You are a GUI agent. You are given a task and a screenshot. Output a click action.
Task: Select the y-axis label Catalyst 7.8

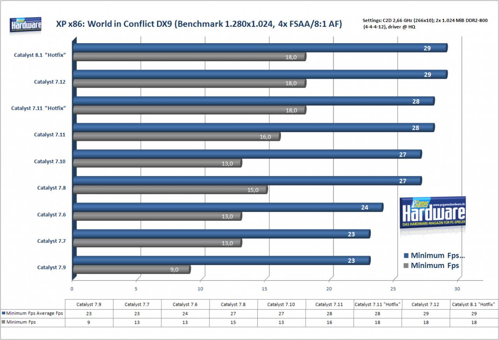51,188
